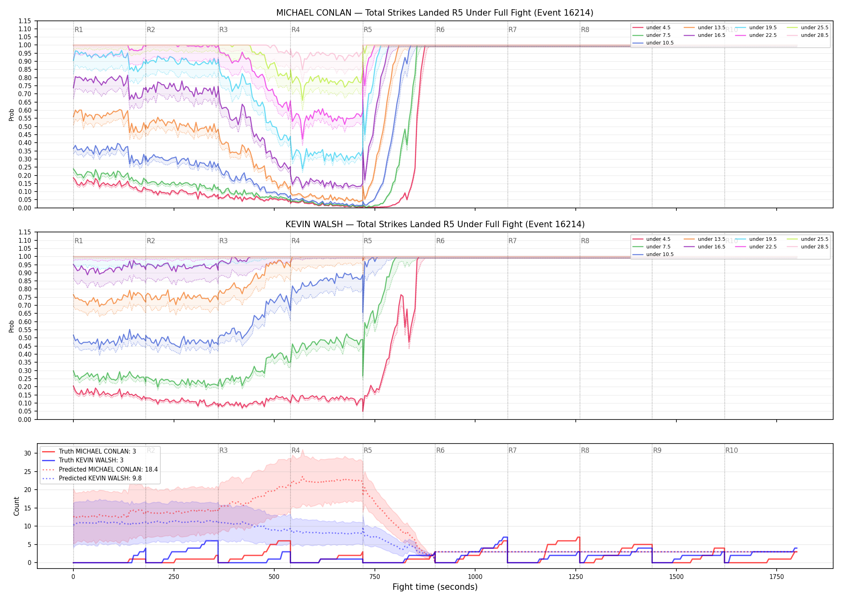Select 'under 4.5' legend entry in top chart

(x=652, y=28)
